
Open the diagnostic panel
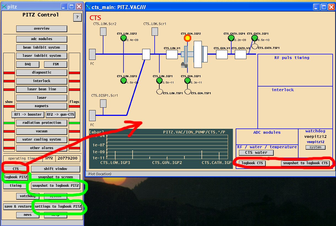(x=42, y=72)
